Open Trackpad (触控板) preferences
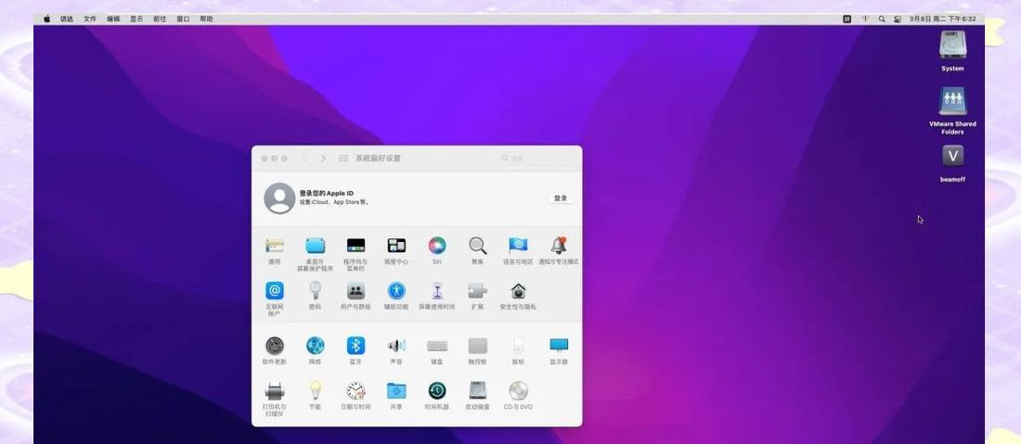1021x444 pixels. click(x=477, y=346)
